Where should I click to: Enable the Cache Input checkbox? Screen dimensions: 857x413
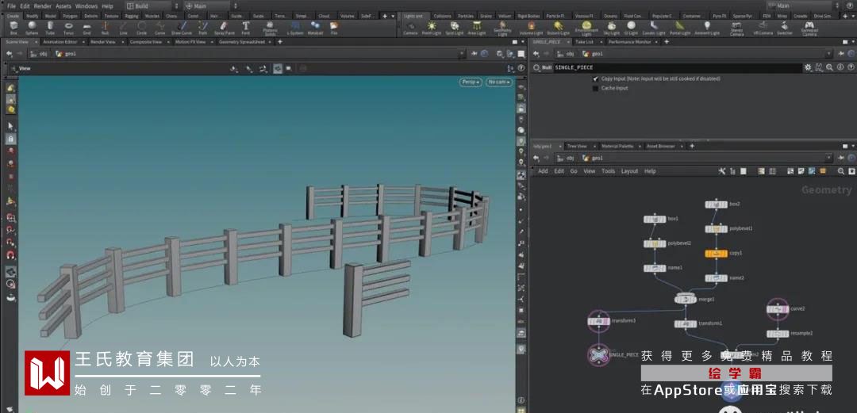click(596, 88)
